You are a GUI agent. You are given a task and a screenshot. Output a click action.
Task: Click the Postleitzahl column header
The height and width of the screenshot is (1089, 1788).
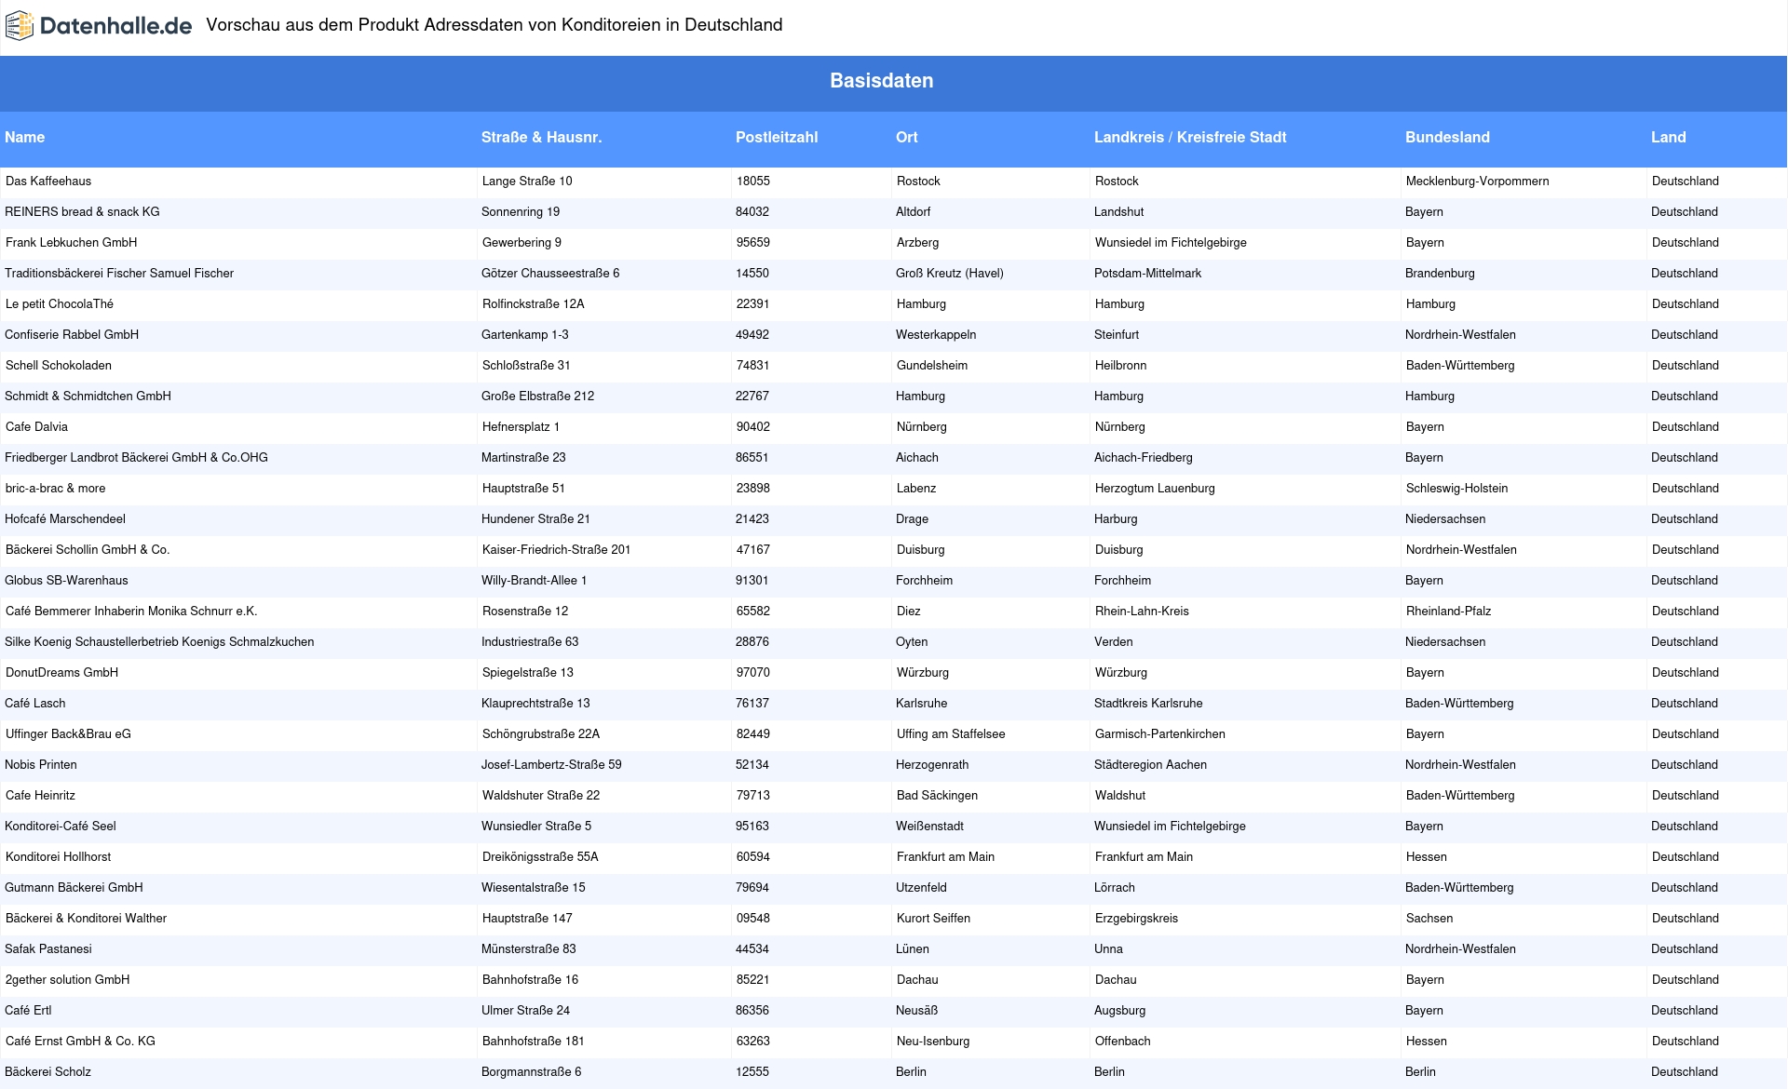[777, 137]
